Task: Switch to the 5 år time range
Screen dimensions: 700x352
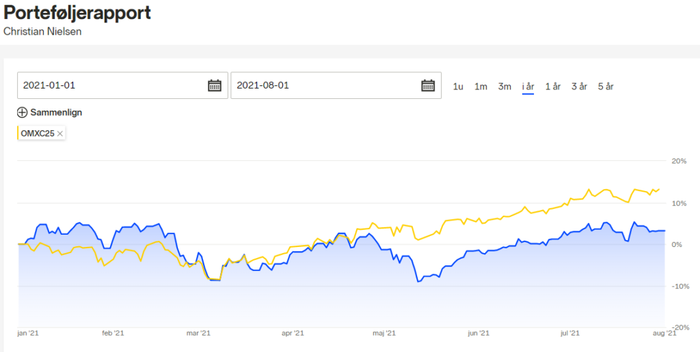Action: point(606,87)
